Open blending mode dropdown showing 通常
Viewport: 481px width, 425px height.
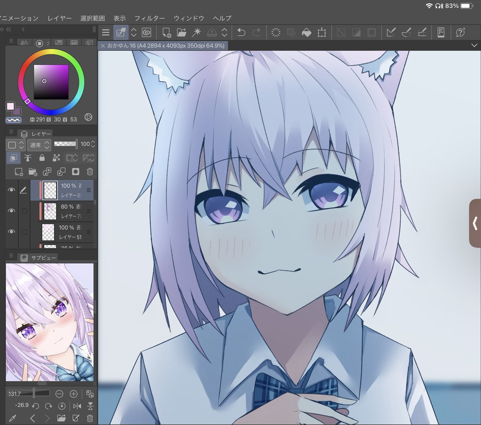40,145
